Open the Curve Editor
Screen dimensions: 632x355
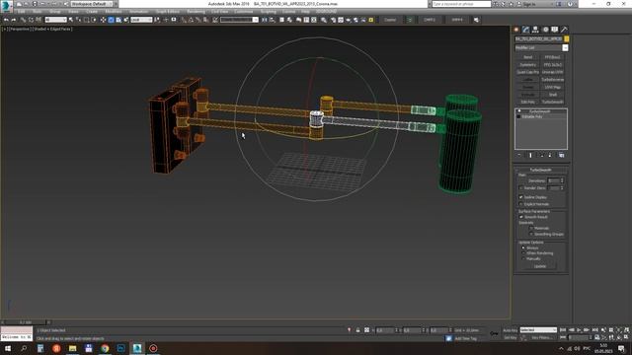click(x=306, y=20)
